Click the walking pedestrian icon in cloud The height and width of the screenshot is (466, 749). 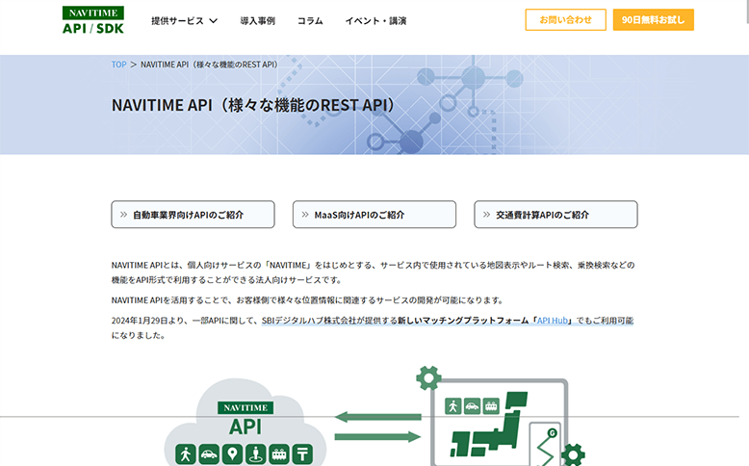186,453
